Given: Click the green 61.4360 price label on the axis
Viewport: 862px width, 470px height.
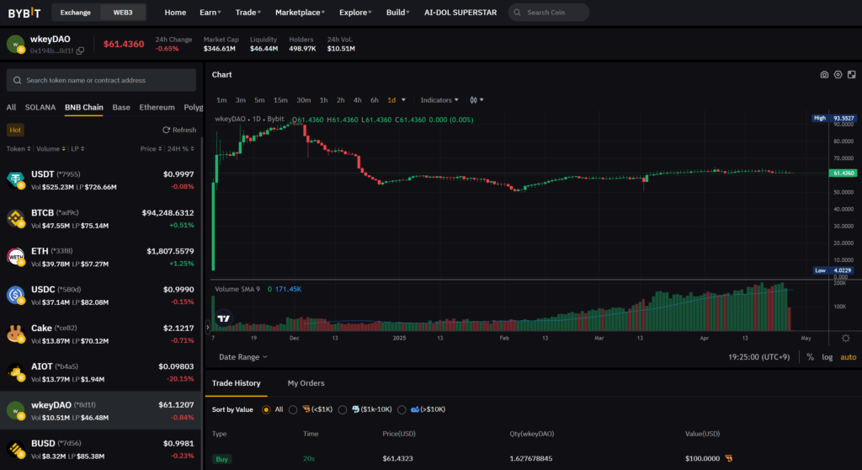Looking at the screenshot, I should pos(842,173).
